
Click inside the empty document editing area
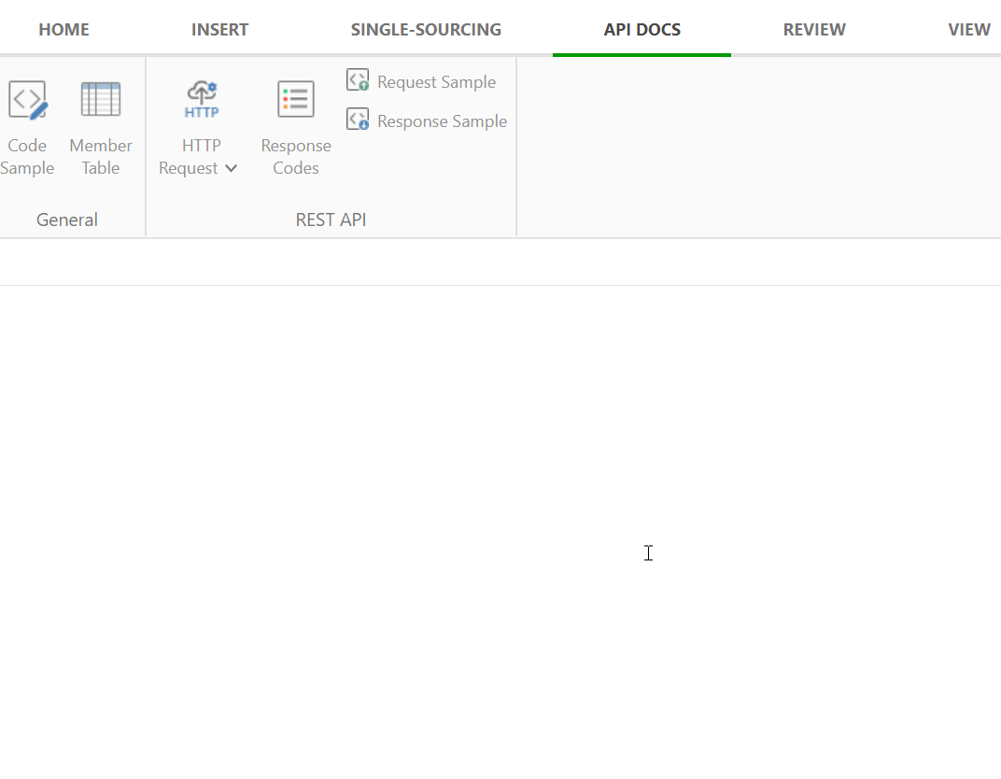point(649,553)
